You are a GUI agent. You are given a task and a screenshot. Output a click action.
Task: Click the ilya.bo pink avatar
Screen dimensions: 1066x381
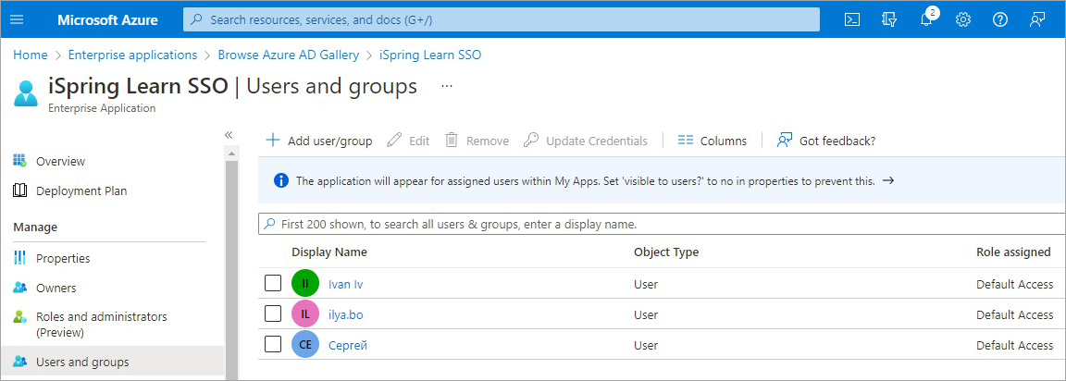pos(305,313)
